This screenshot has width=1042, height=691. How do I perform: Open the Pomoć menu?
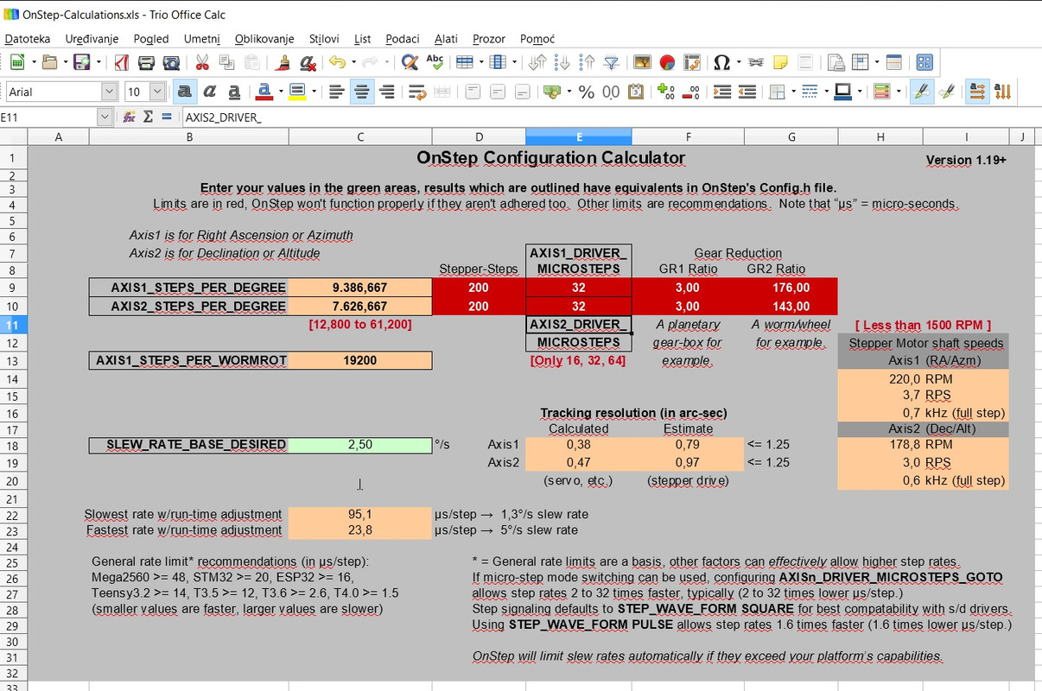537,39
